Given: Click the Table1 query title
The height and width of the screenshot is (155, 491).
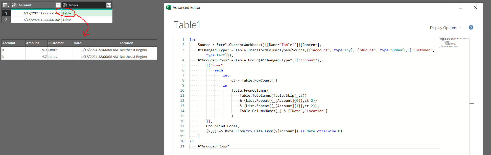Looking at the screenshot, I should point(187,25).
